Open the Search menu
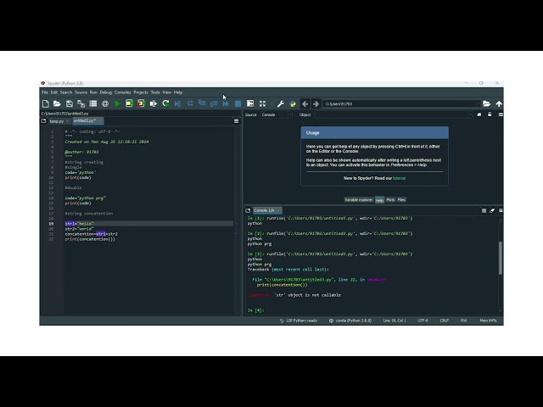The image size is (543, 407). (66, 92)
